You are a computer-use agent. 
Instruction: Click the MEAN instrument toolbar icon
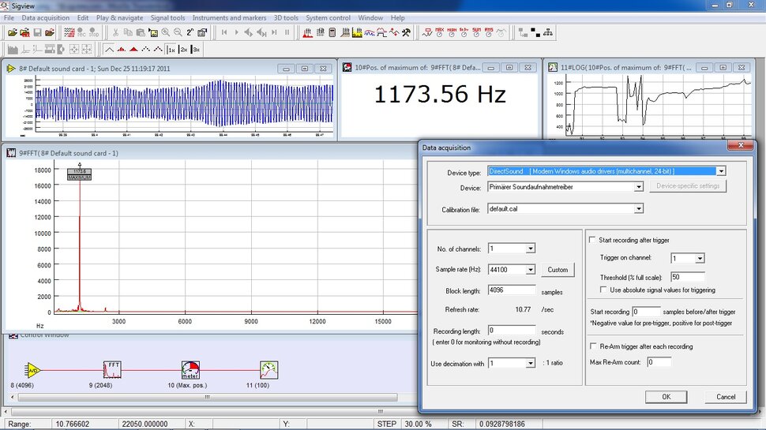pyautogui.click(x=452, y=32)
